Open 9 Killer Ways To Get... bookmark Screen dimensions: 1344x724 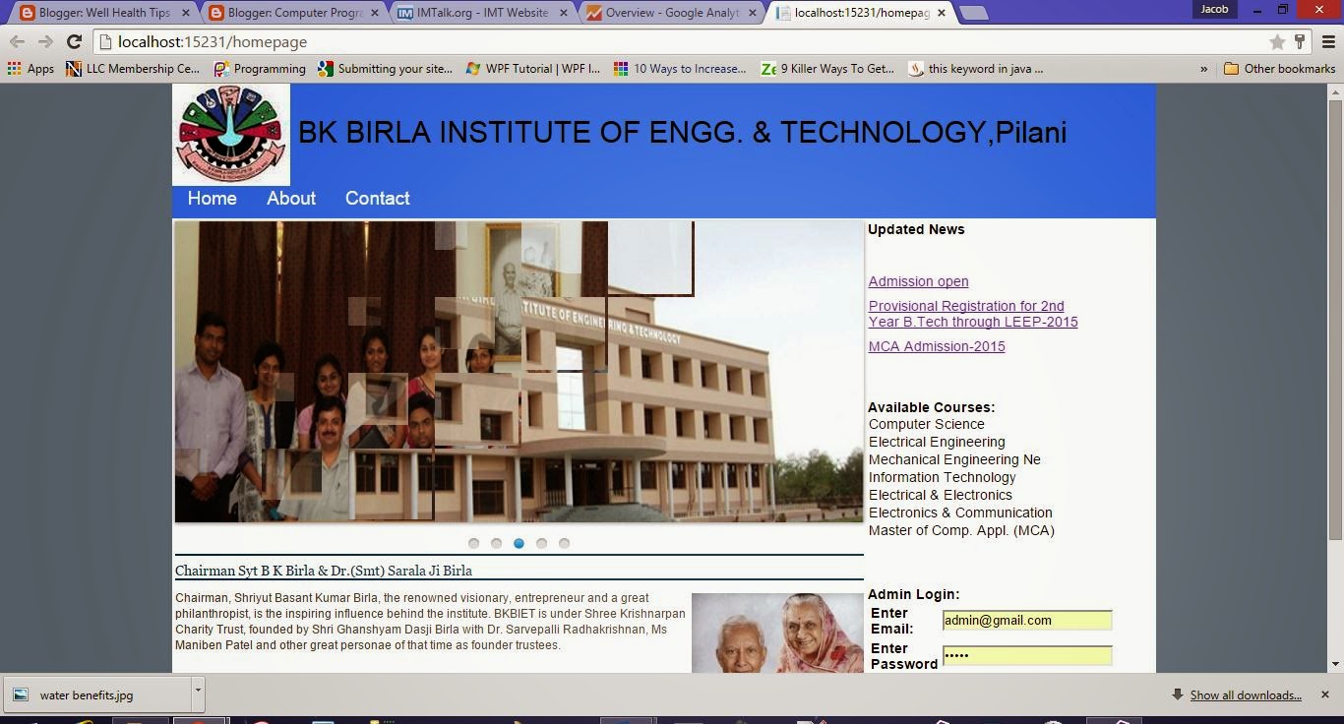pyautogui.click(x=827, y=69)
